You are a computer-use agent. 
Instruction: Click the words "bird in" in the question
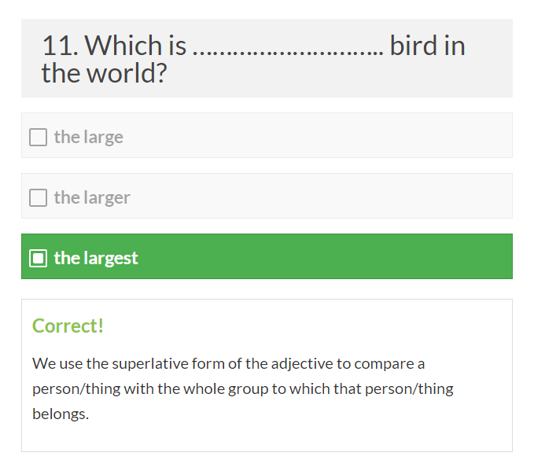point(427,46)
